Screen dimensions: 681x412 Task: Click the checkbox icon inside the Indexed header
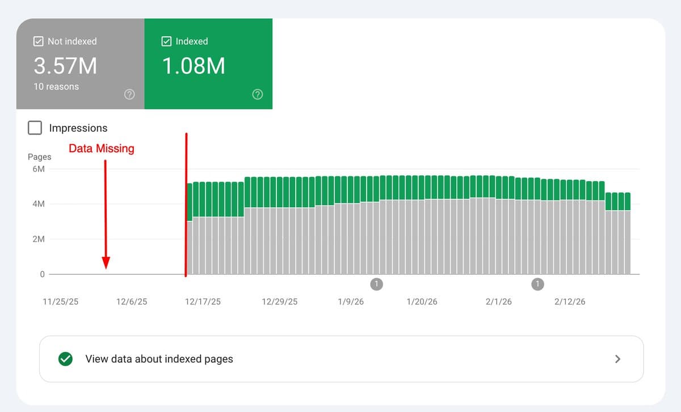167,41
